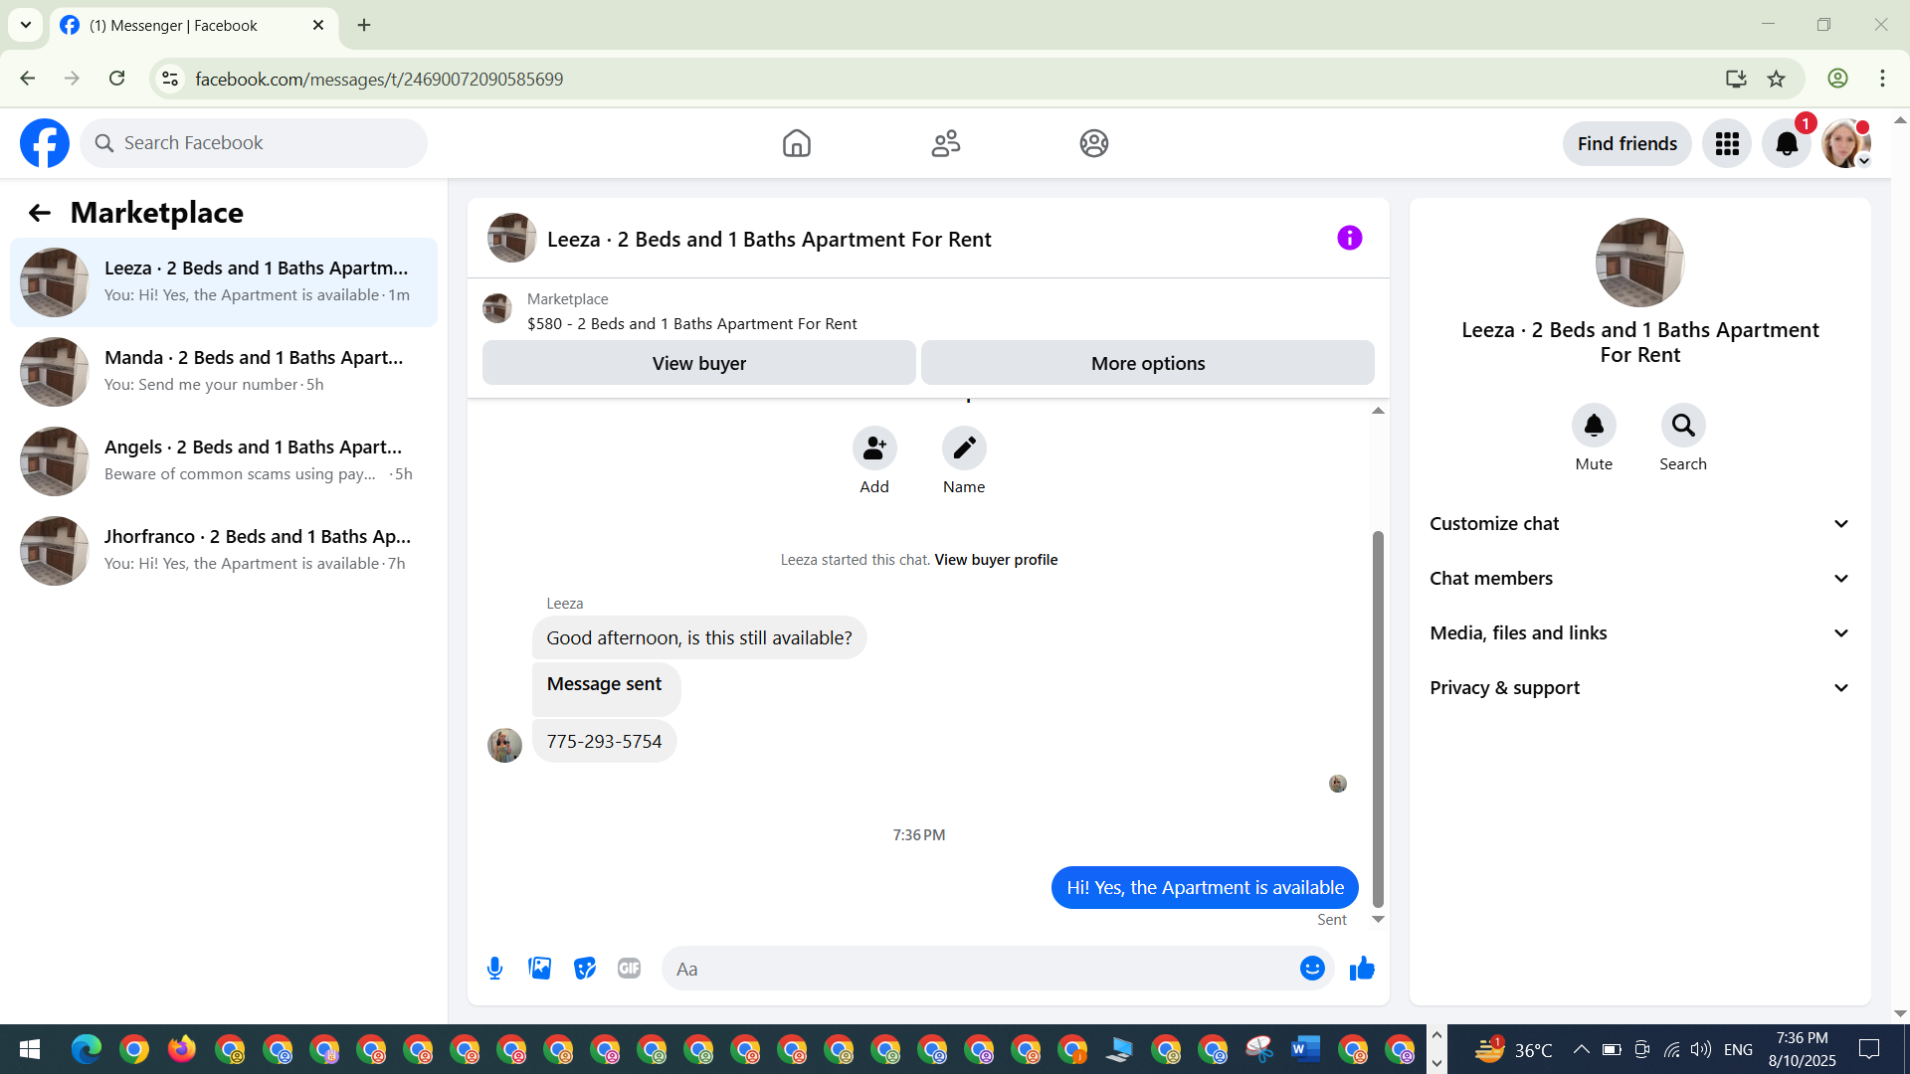Send a thumbs-up like
The image size is (1910, 1074).
1362,969
